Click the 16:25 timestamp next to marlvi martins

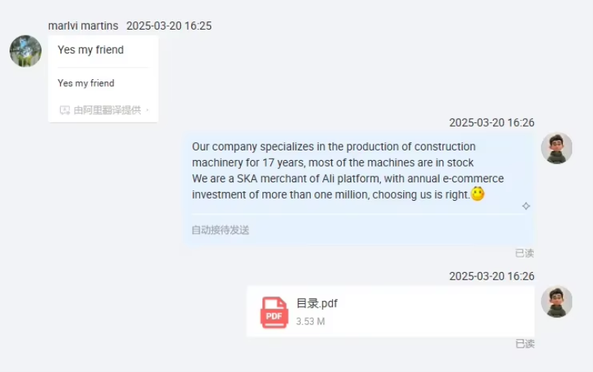click(x=169, y=26)
